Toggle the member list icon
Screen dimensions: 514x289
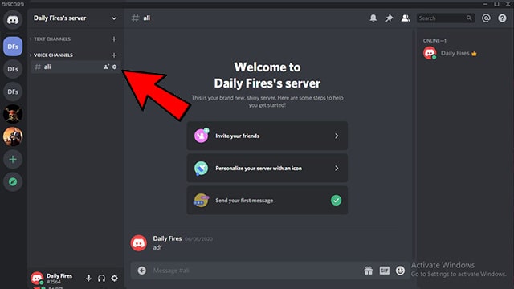coord(406,18)
